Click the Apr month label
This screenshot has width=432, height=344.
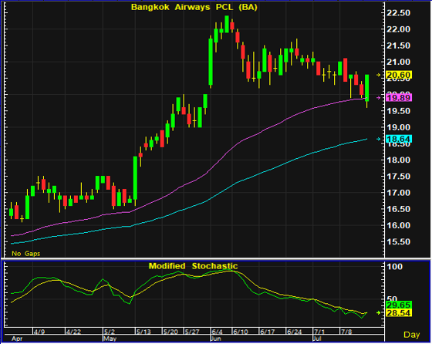(17, 339)
